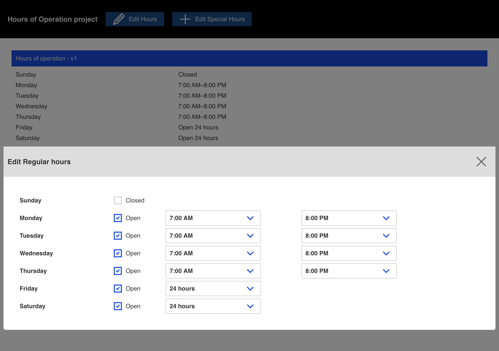Click Edit Hours button in toolbar
Viewport: 499px width, 351px height.
pyautogui.click(x=135, y=19)
